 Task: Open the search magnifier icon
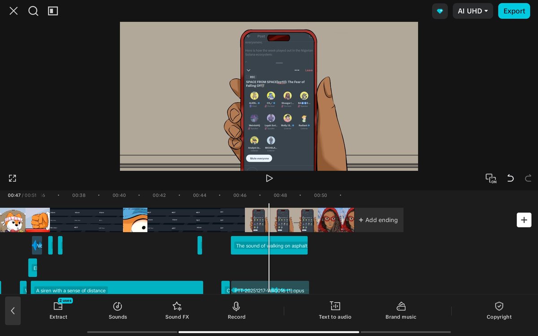(33, 11)
